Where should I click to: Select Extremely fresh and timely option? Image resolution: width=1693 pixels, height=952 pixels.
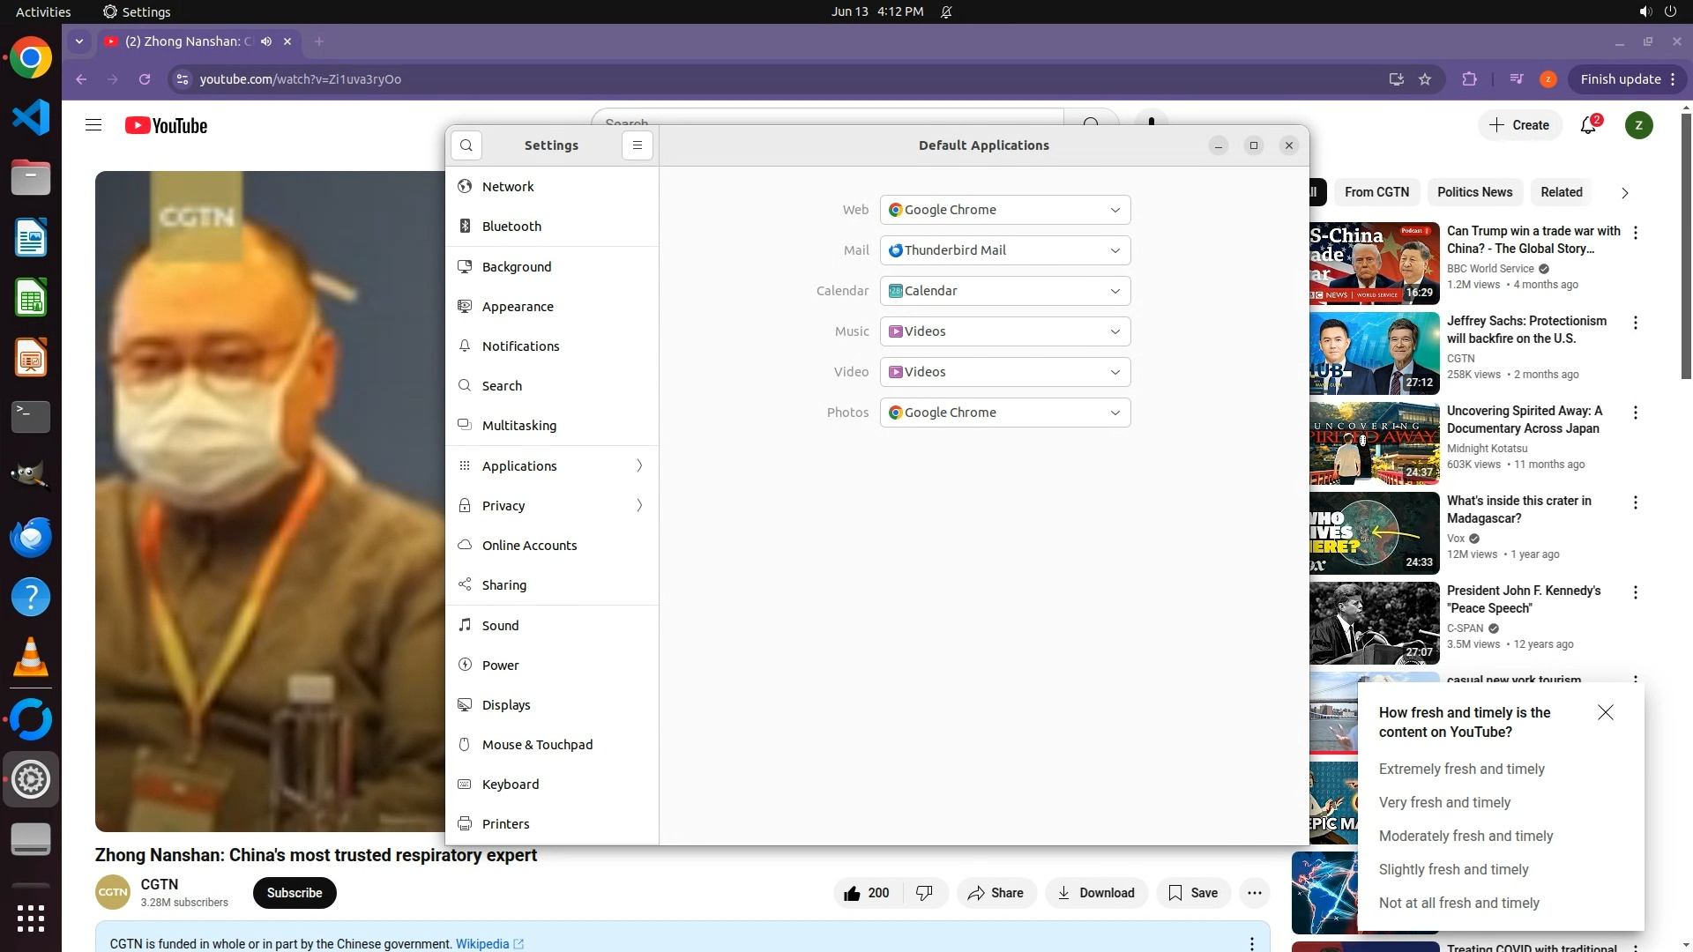point(1461,769)
